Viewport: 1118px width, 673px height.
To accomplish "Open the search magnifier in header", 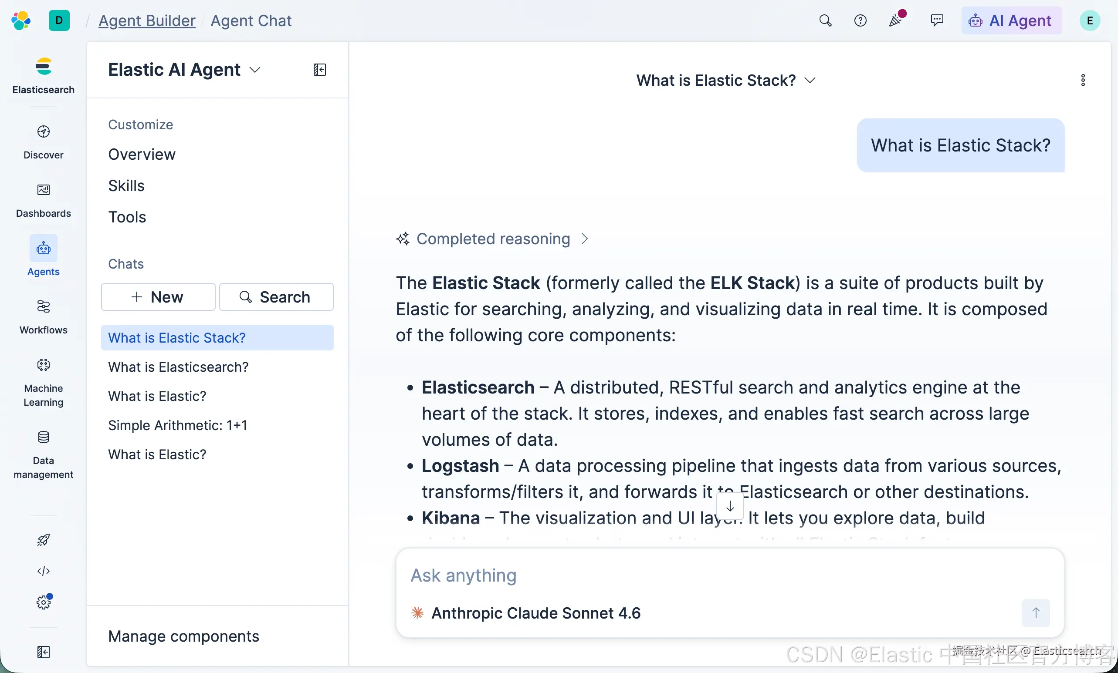I will pyautogui.click(x=825, y=20).
